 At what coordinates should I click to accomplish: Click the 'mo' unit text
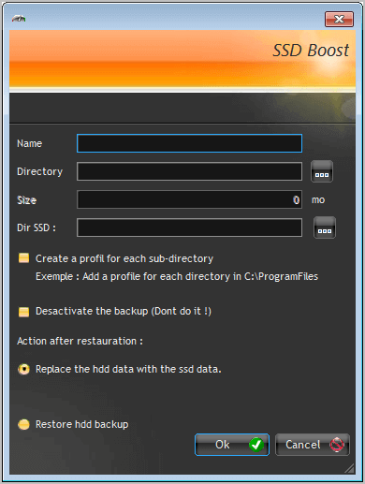(318, 199)
